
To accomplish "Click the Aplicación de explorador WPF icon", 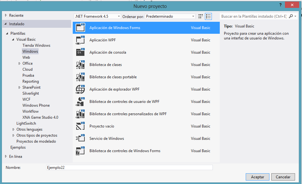I will pyautogui.click(x=80, y=89).
